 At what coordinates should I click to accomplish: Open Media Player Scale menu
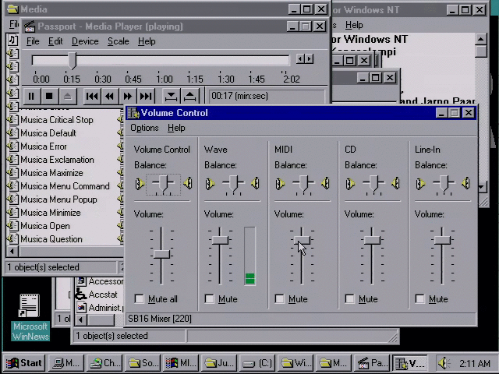pos(118,41)
